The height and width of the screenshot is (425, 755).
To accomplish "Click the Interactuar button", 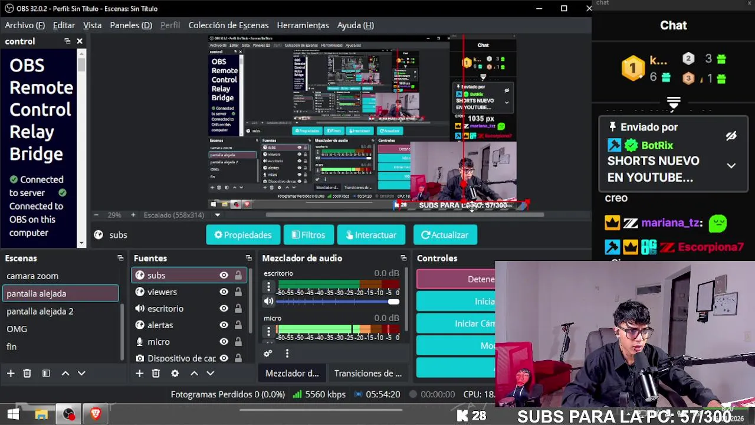I will click(371, 235).
